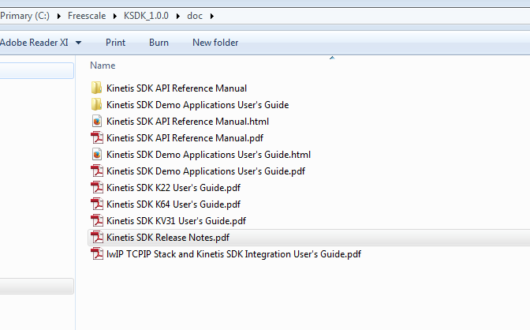Open the Adobe Reader XI dropdown arrow
Screen dimensions: 530x330
79,43
